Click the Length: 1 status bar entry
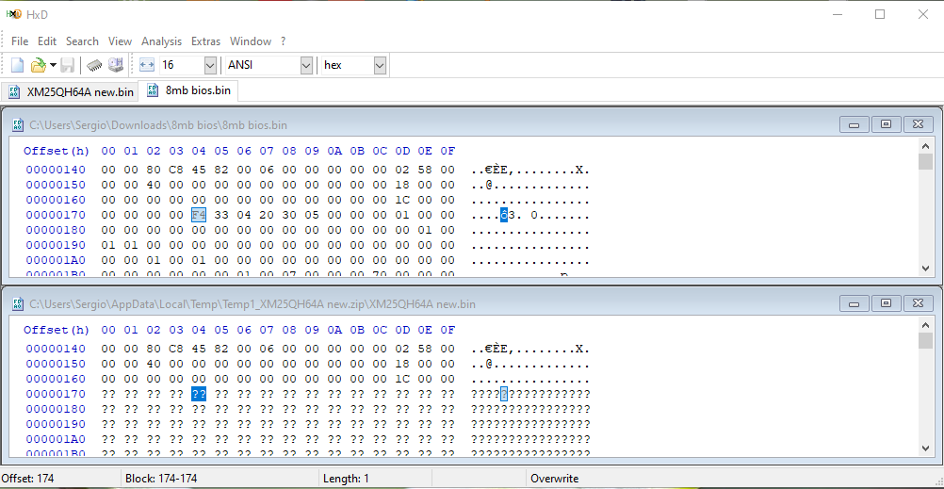 [x=346, y=479]
